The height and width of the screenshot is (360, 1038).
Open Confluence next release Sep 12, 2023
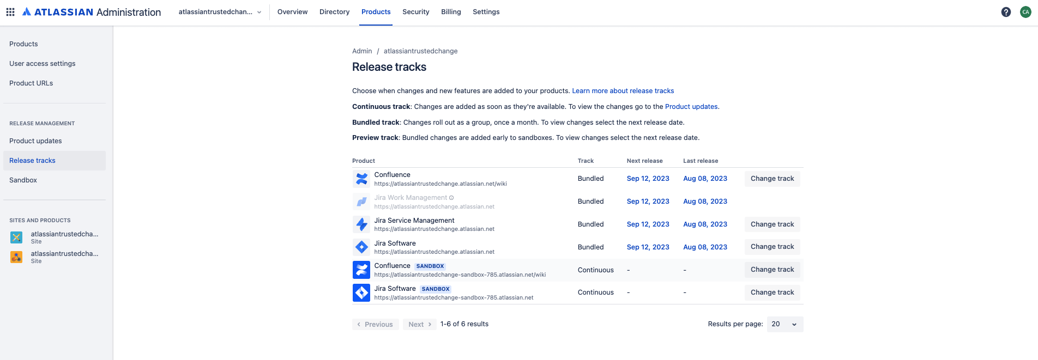(x=648, y=179)
